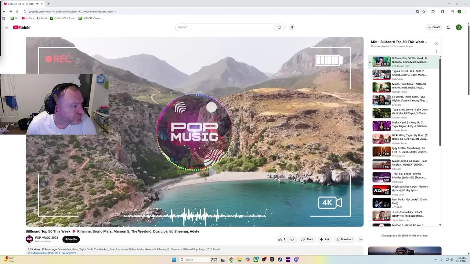
Task: Open Twitch bookmark
Action: [x=42, y=18]
